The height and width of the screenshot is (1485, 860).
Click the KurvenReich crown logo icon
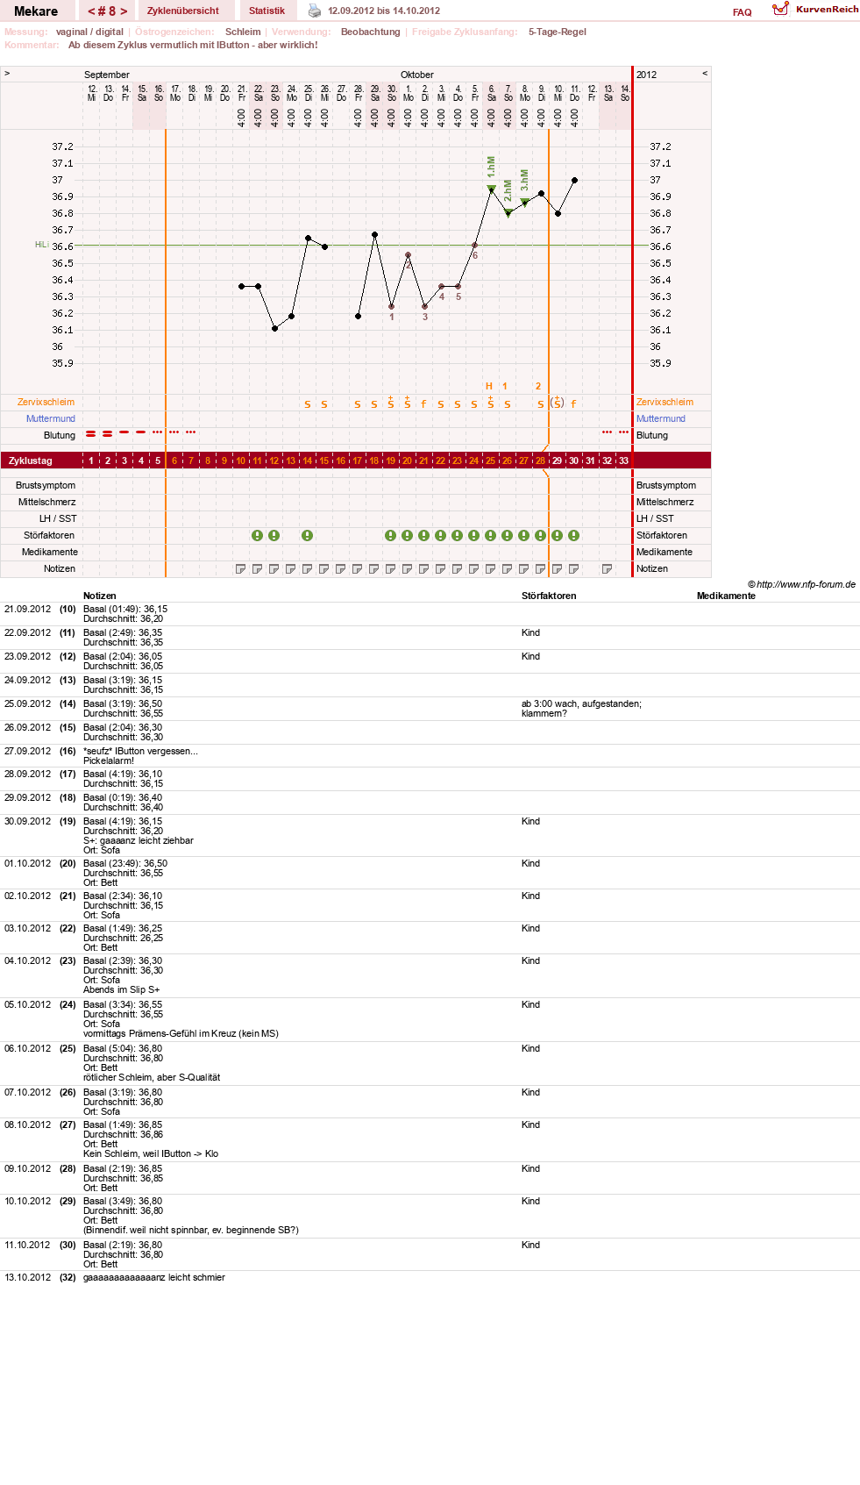click(x=780, y=9)
